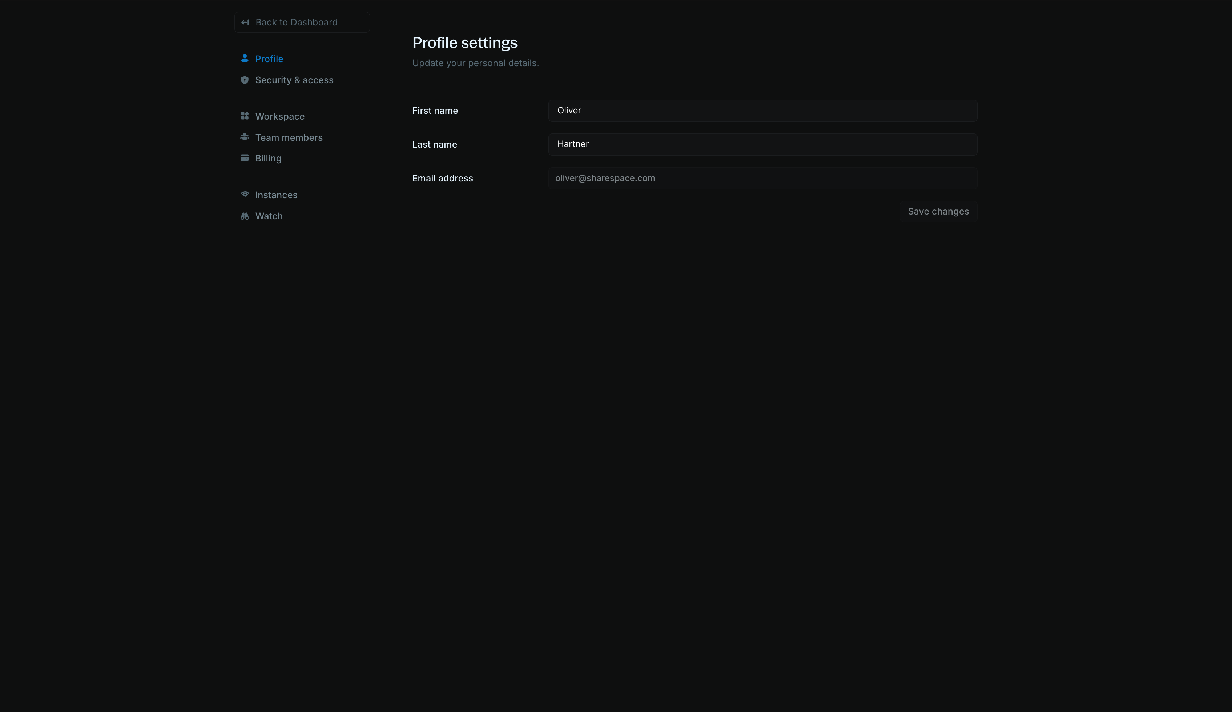Image resolution: width=1232 pixels, height=712 pixels.
Task: Click Save changes
Action: 938,211
